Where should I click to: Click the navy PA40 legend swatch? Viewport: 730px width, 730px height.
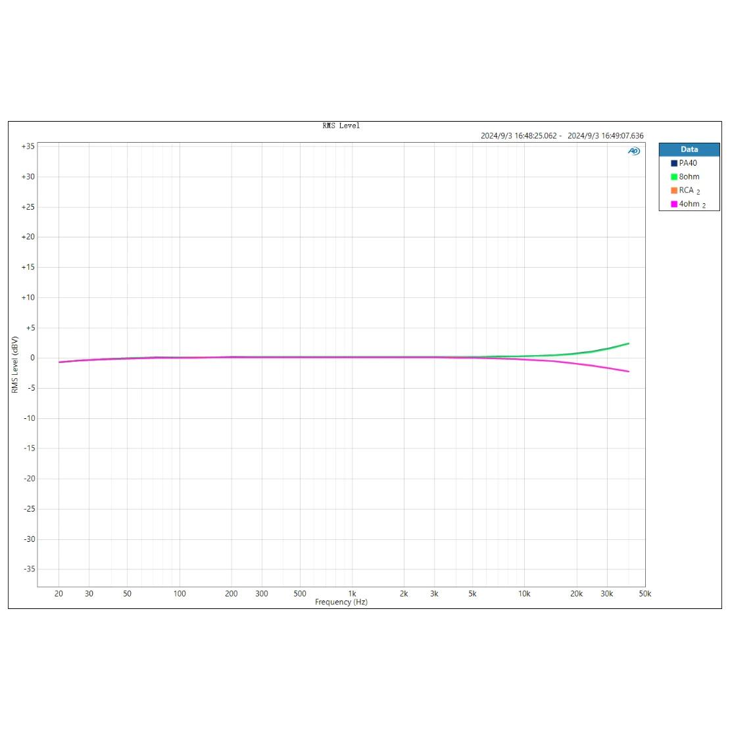pos(674,163)
